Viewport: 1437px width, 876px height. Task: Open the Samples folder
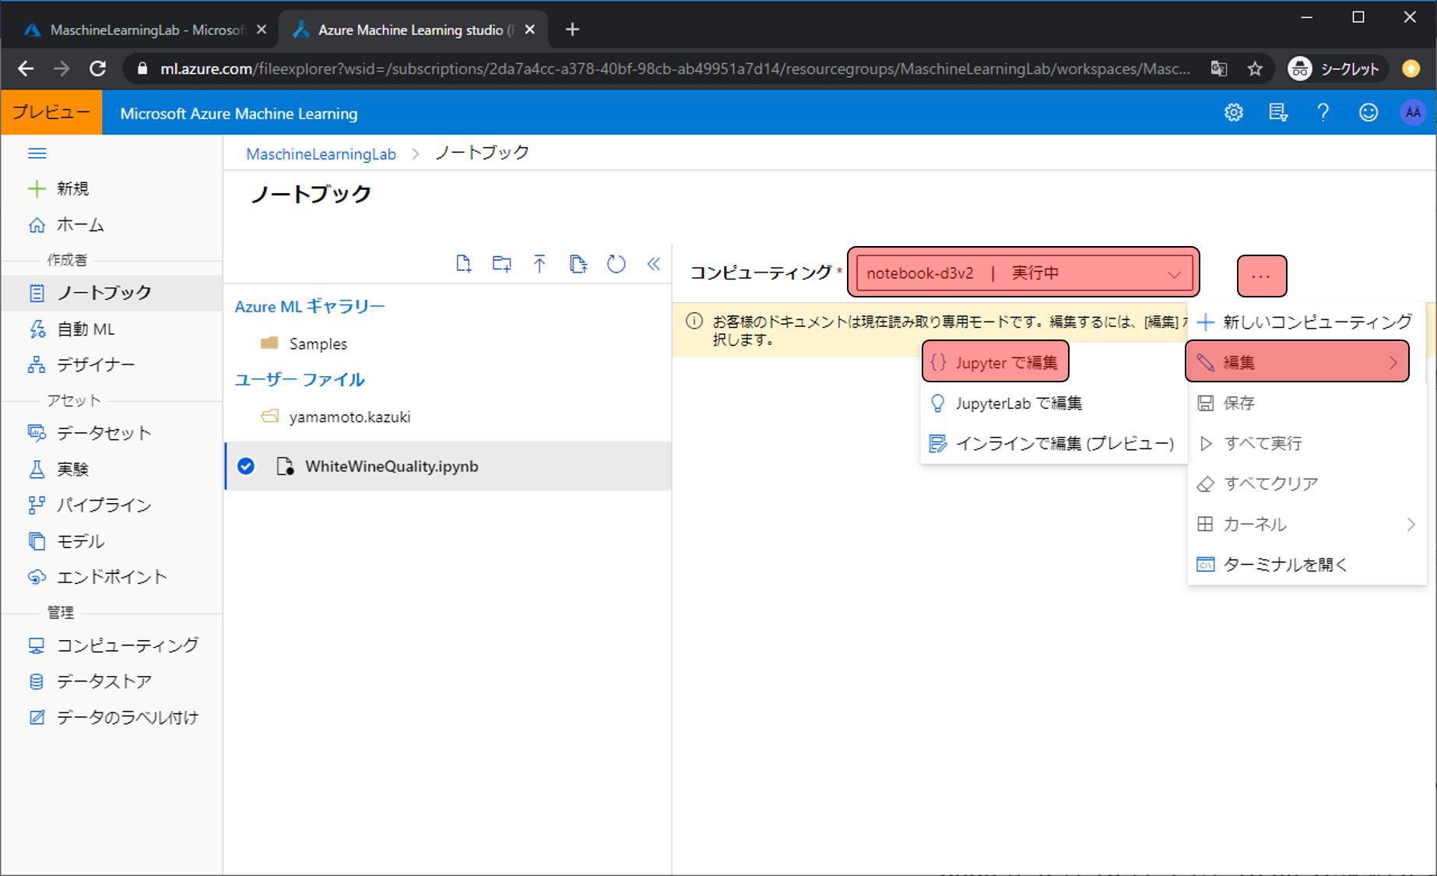tap(318, 343)
